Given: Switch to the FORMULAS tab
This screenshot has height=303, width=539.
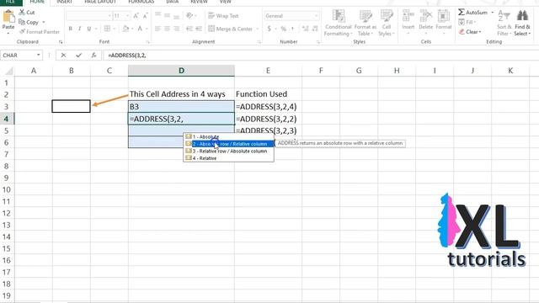Looking at the screenshot, I should click(141, 2).
